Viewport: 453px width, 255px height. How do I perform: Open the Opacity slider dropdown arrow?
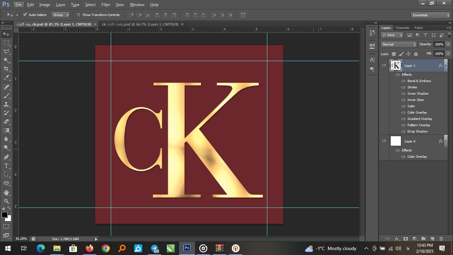coord(448,44)
